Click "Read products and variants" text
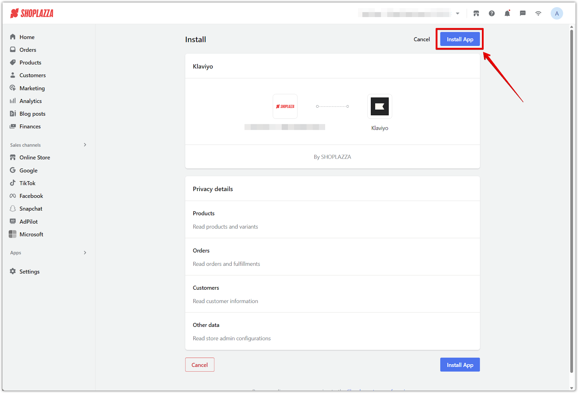This screenshot has width=578, height=393. coord(225,226)
